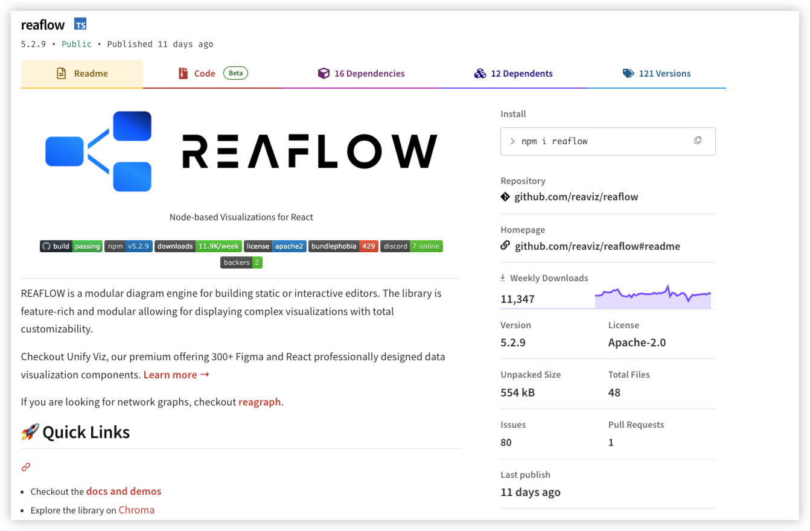Visit the docs and demos link
The width and height of the screenshot is (810, 531).
[x=124, y=491]
